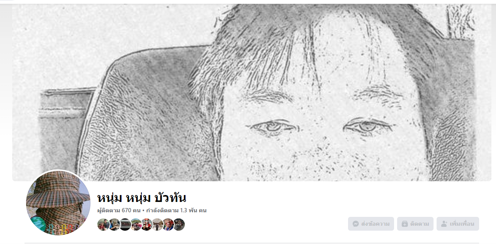
Task: Open the last dark friend avatar
Action: 179,225
